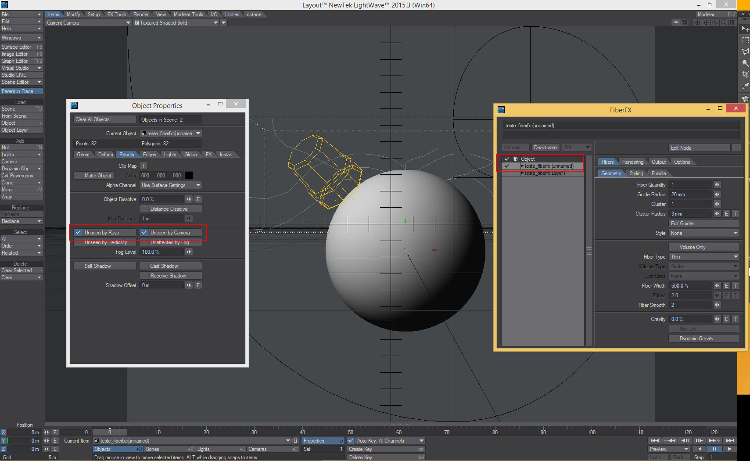
Task: Click the viewport maximize toggle icon
Action: tap(732, 23)
